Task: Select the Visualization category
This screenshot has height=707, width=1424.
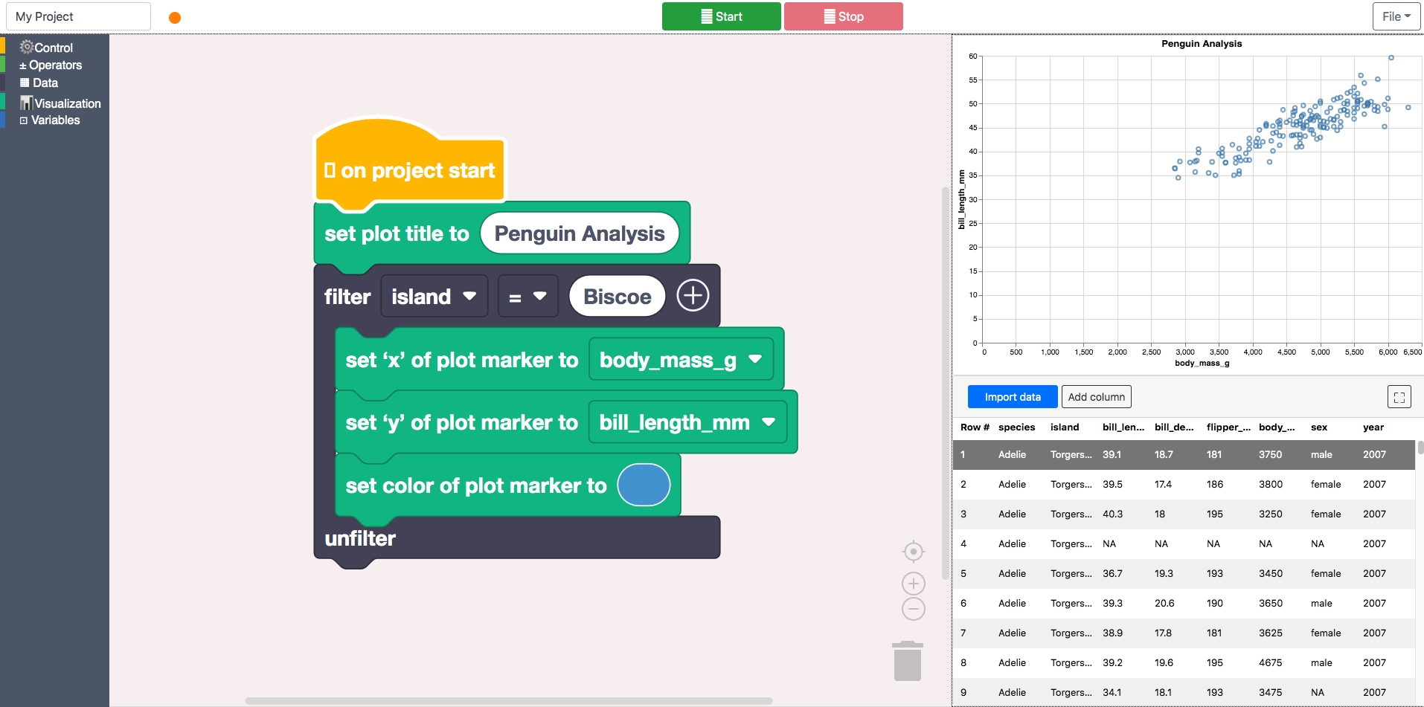Action: point(60,103)
